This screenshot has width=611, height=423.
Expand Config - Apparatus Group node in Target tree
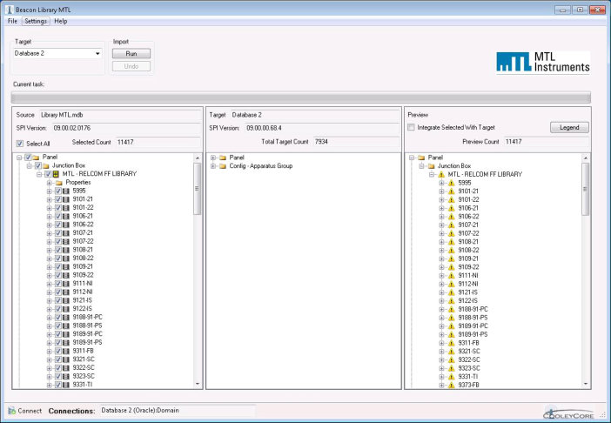click(213, 166)
